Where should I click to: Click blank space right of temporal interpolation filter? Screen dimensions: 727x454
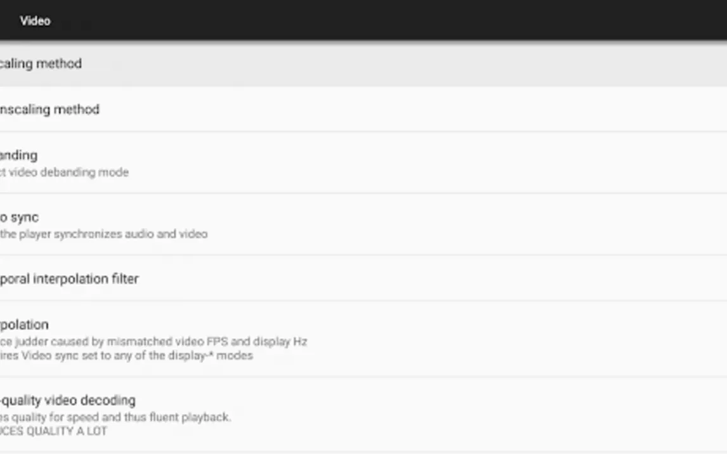click(x=412, y=279)
